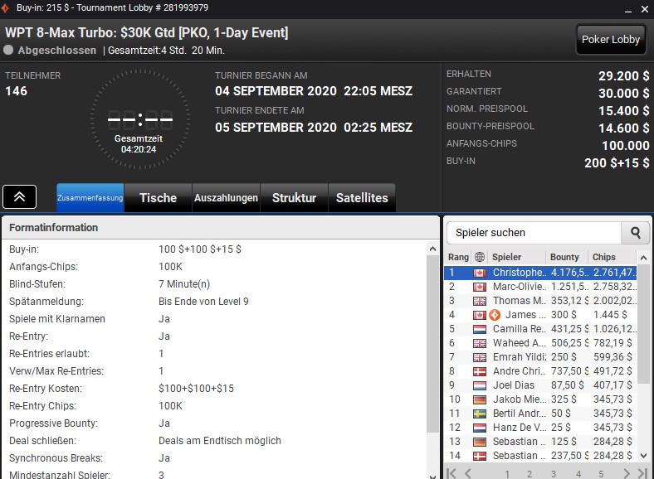Click the globe country column icon

coord(480,257)
